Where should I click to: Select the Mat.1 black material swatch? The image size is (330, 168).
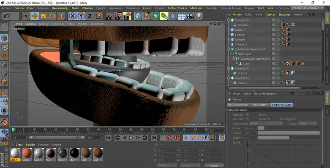coord(74,153)
